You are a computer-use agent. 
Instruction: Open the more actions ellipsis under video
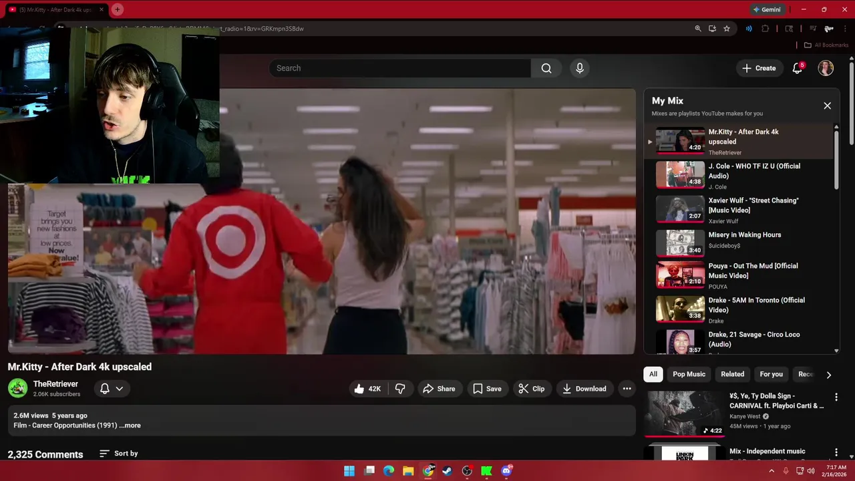pyautogui.click(x=627, y=389)
